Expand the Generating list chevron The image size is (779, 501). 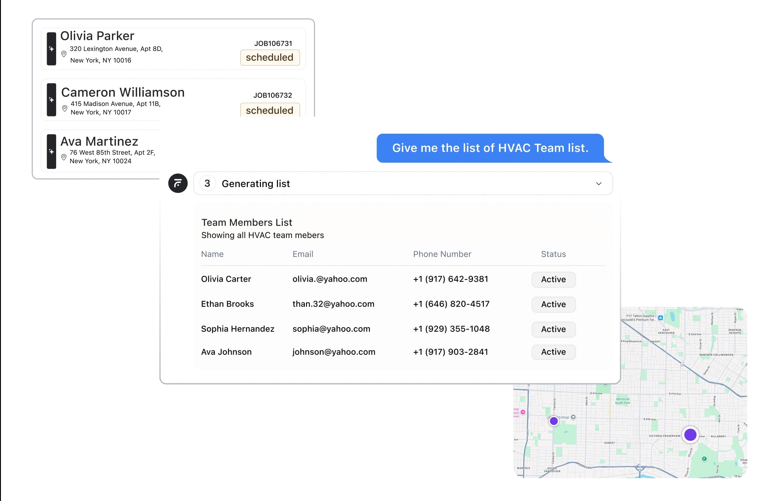[599, 184]
